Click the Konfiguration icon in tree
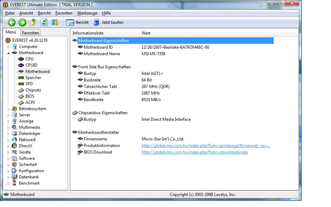Image resolution: width=331 pixels, height=207 pixels. click(x=14, y=171)
